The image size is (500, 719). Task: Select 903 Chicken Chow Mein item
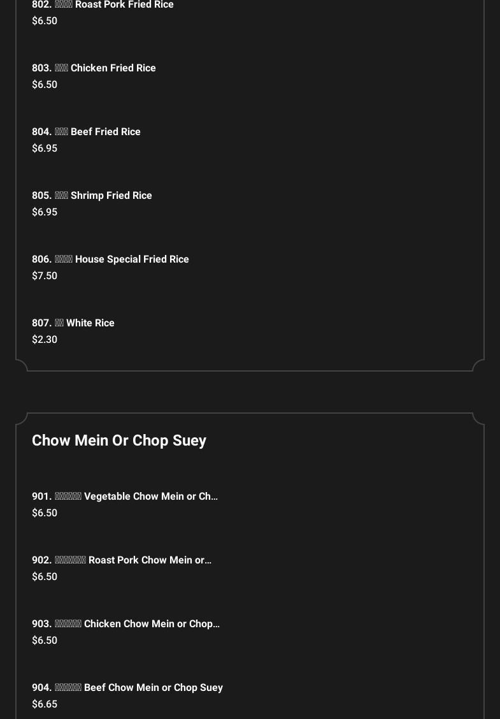click(x=125, y=624)
